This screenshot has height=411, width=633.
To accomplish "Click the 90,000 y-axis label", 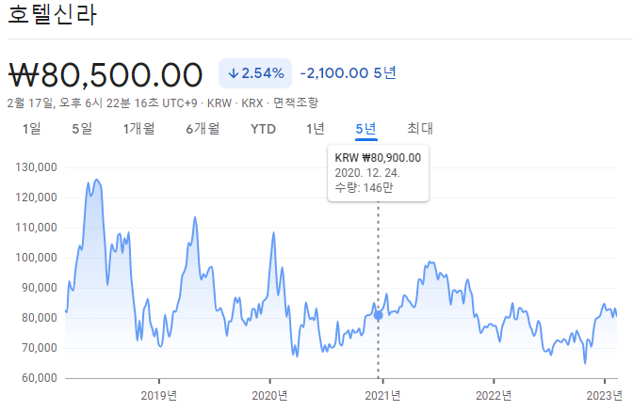I will (40, 288).
